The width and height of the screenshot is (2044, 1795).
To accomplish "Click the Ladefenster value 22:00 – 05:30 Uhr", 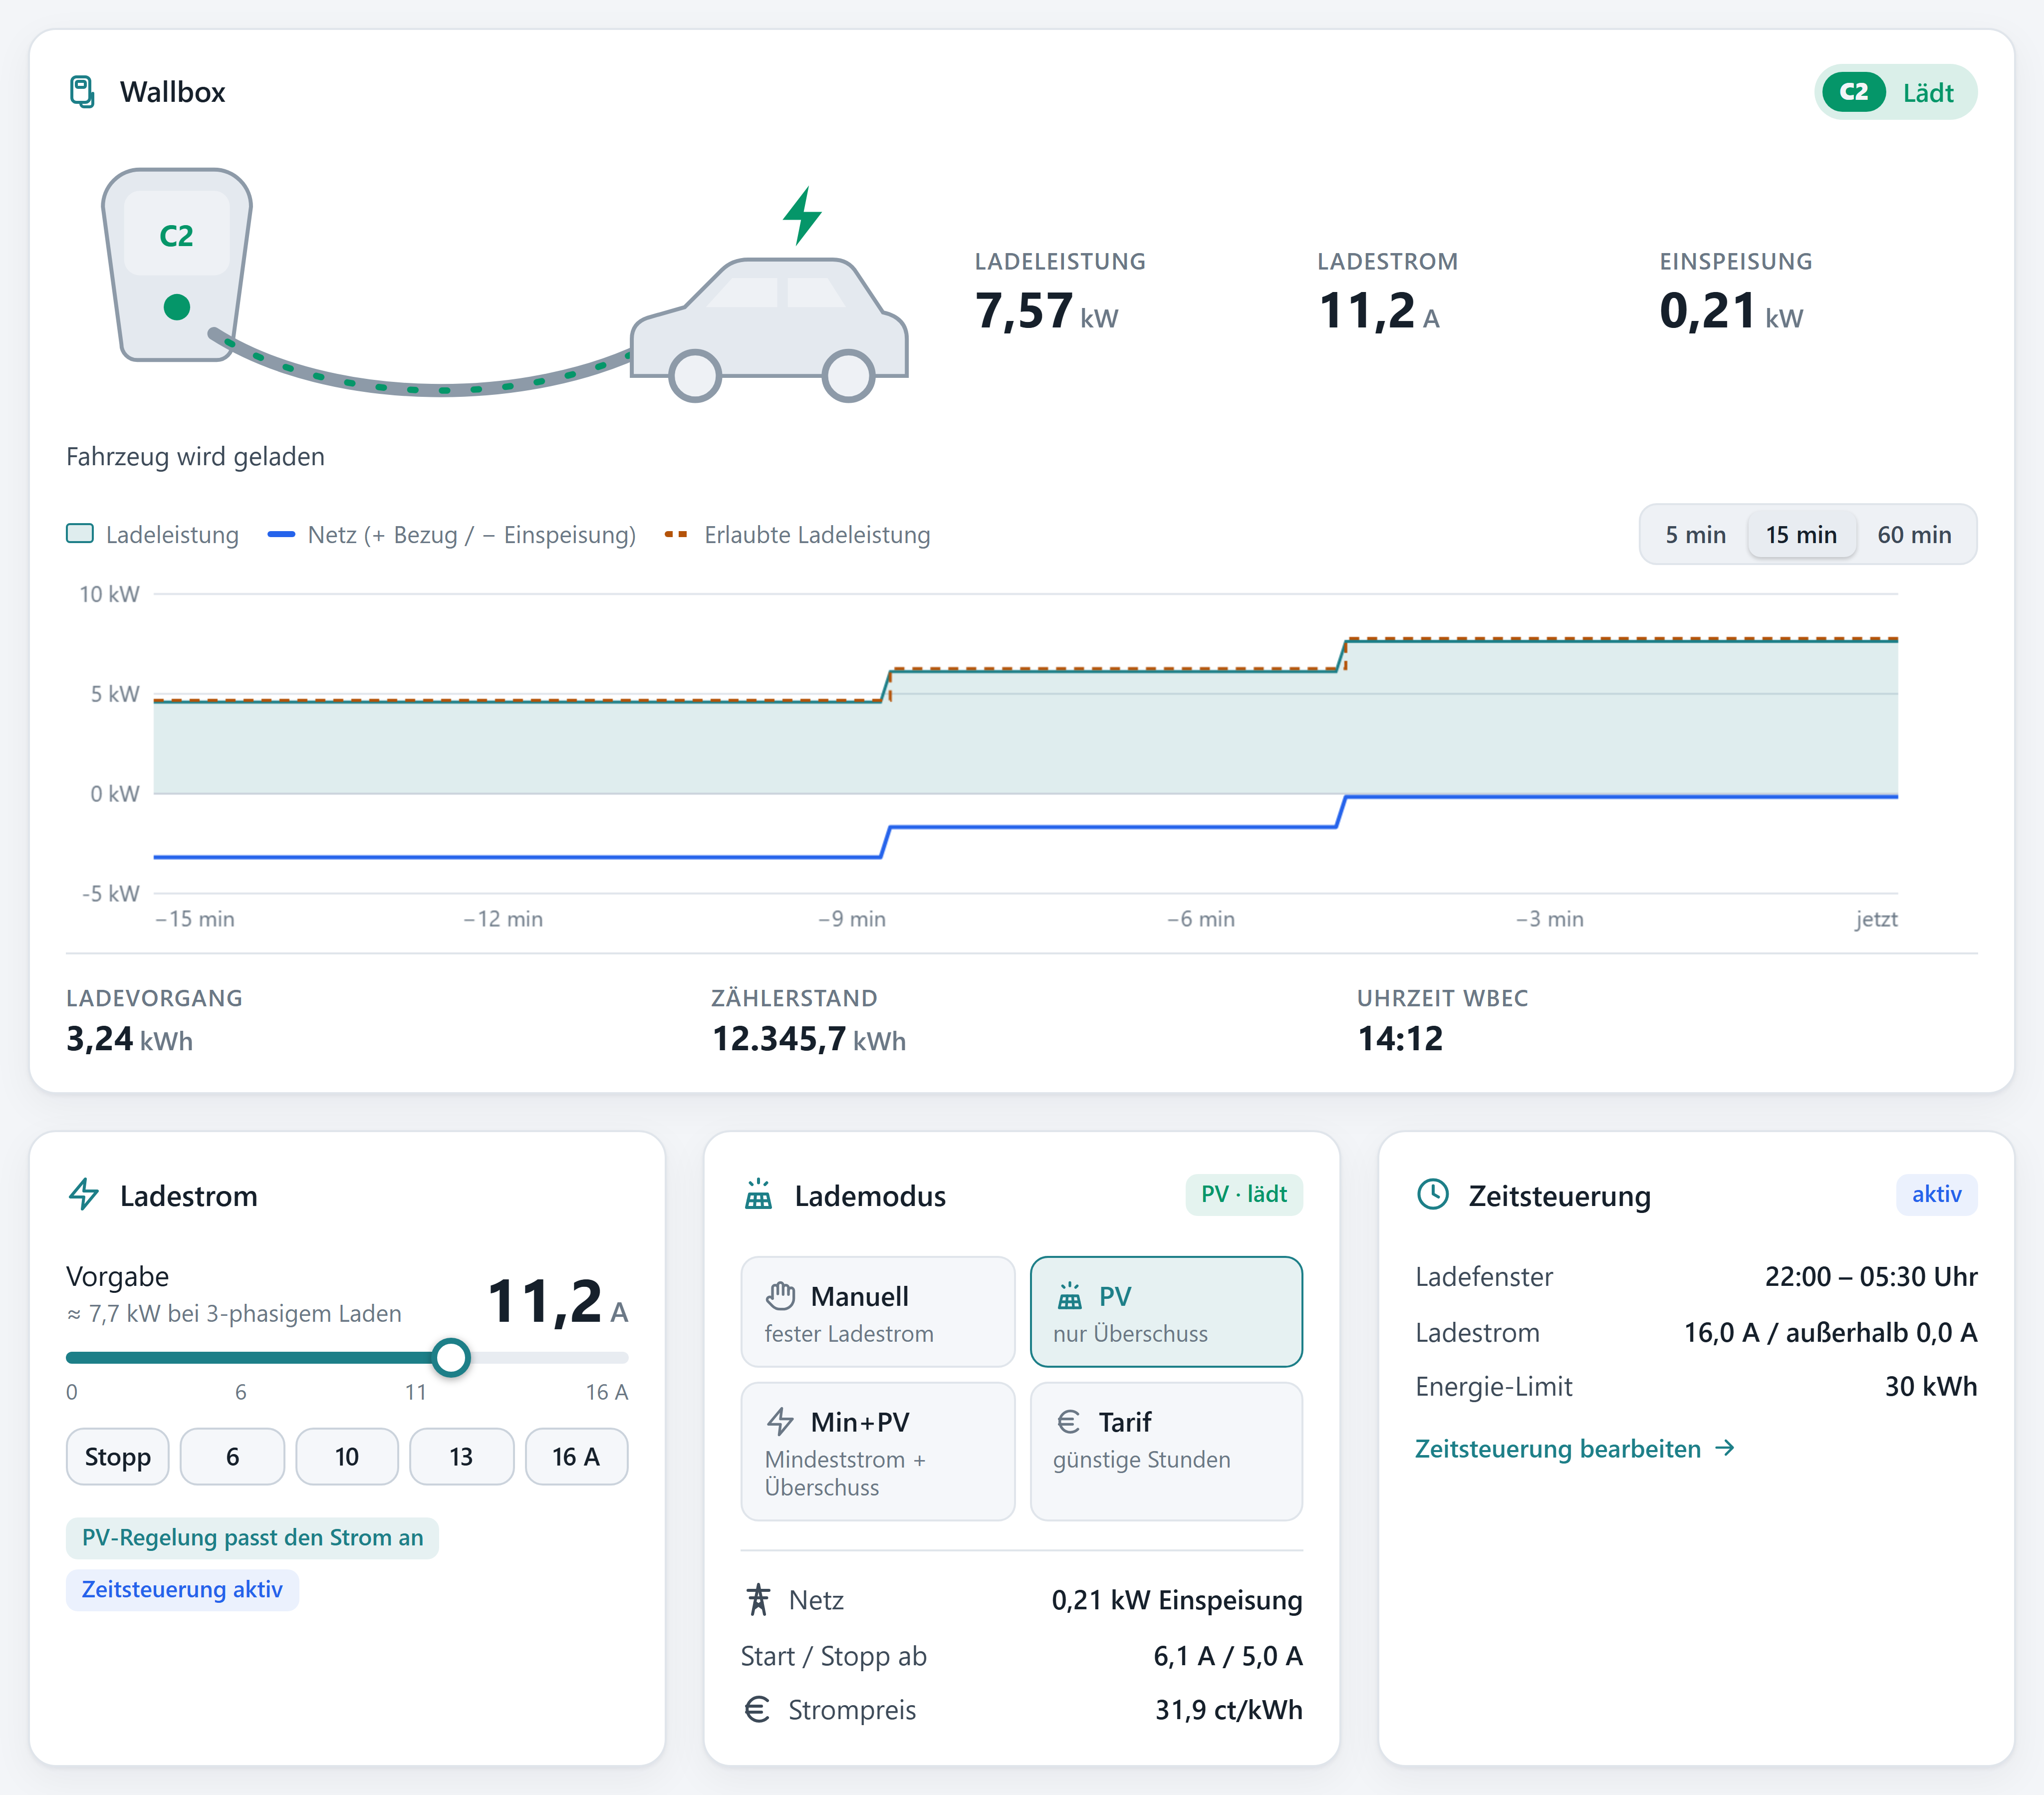I will [x=1871, y=1277].
